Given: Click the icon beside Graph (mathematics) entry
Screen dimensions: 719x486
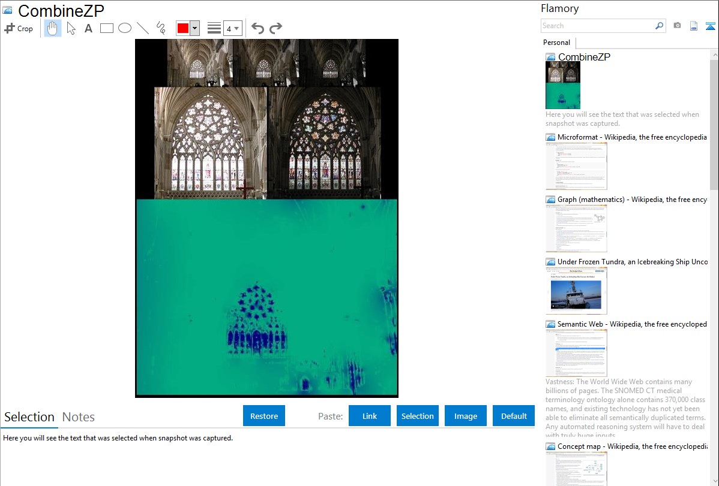Looking at the screenshot, I should (x=551, y=200).
